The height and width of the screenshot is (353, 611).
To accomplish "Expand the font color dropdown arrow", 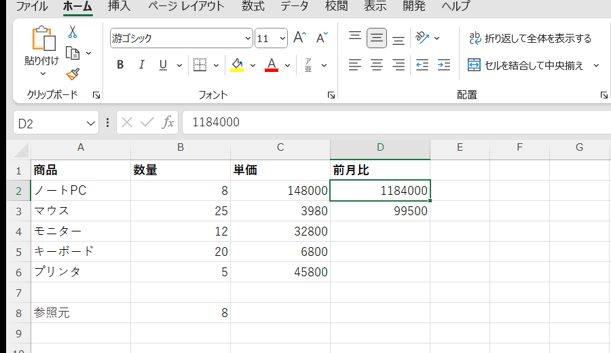I will coord(287,65).
